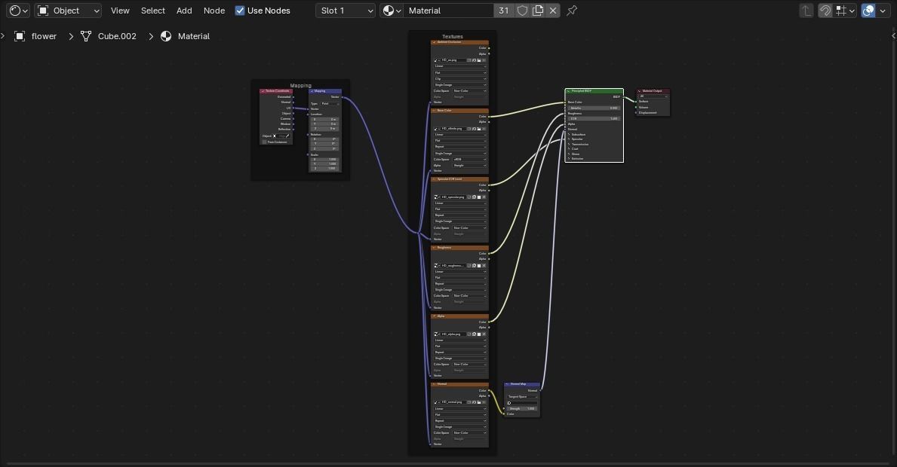Unlink HD_specular.png with its X icon
897x467 pixels.
[484, 197]
